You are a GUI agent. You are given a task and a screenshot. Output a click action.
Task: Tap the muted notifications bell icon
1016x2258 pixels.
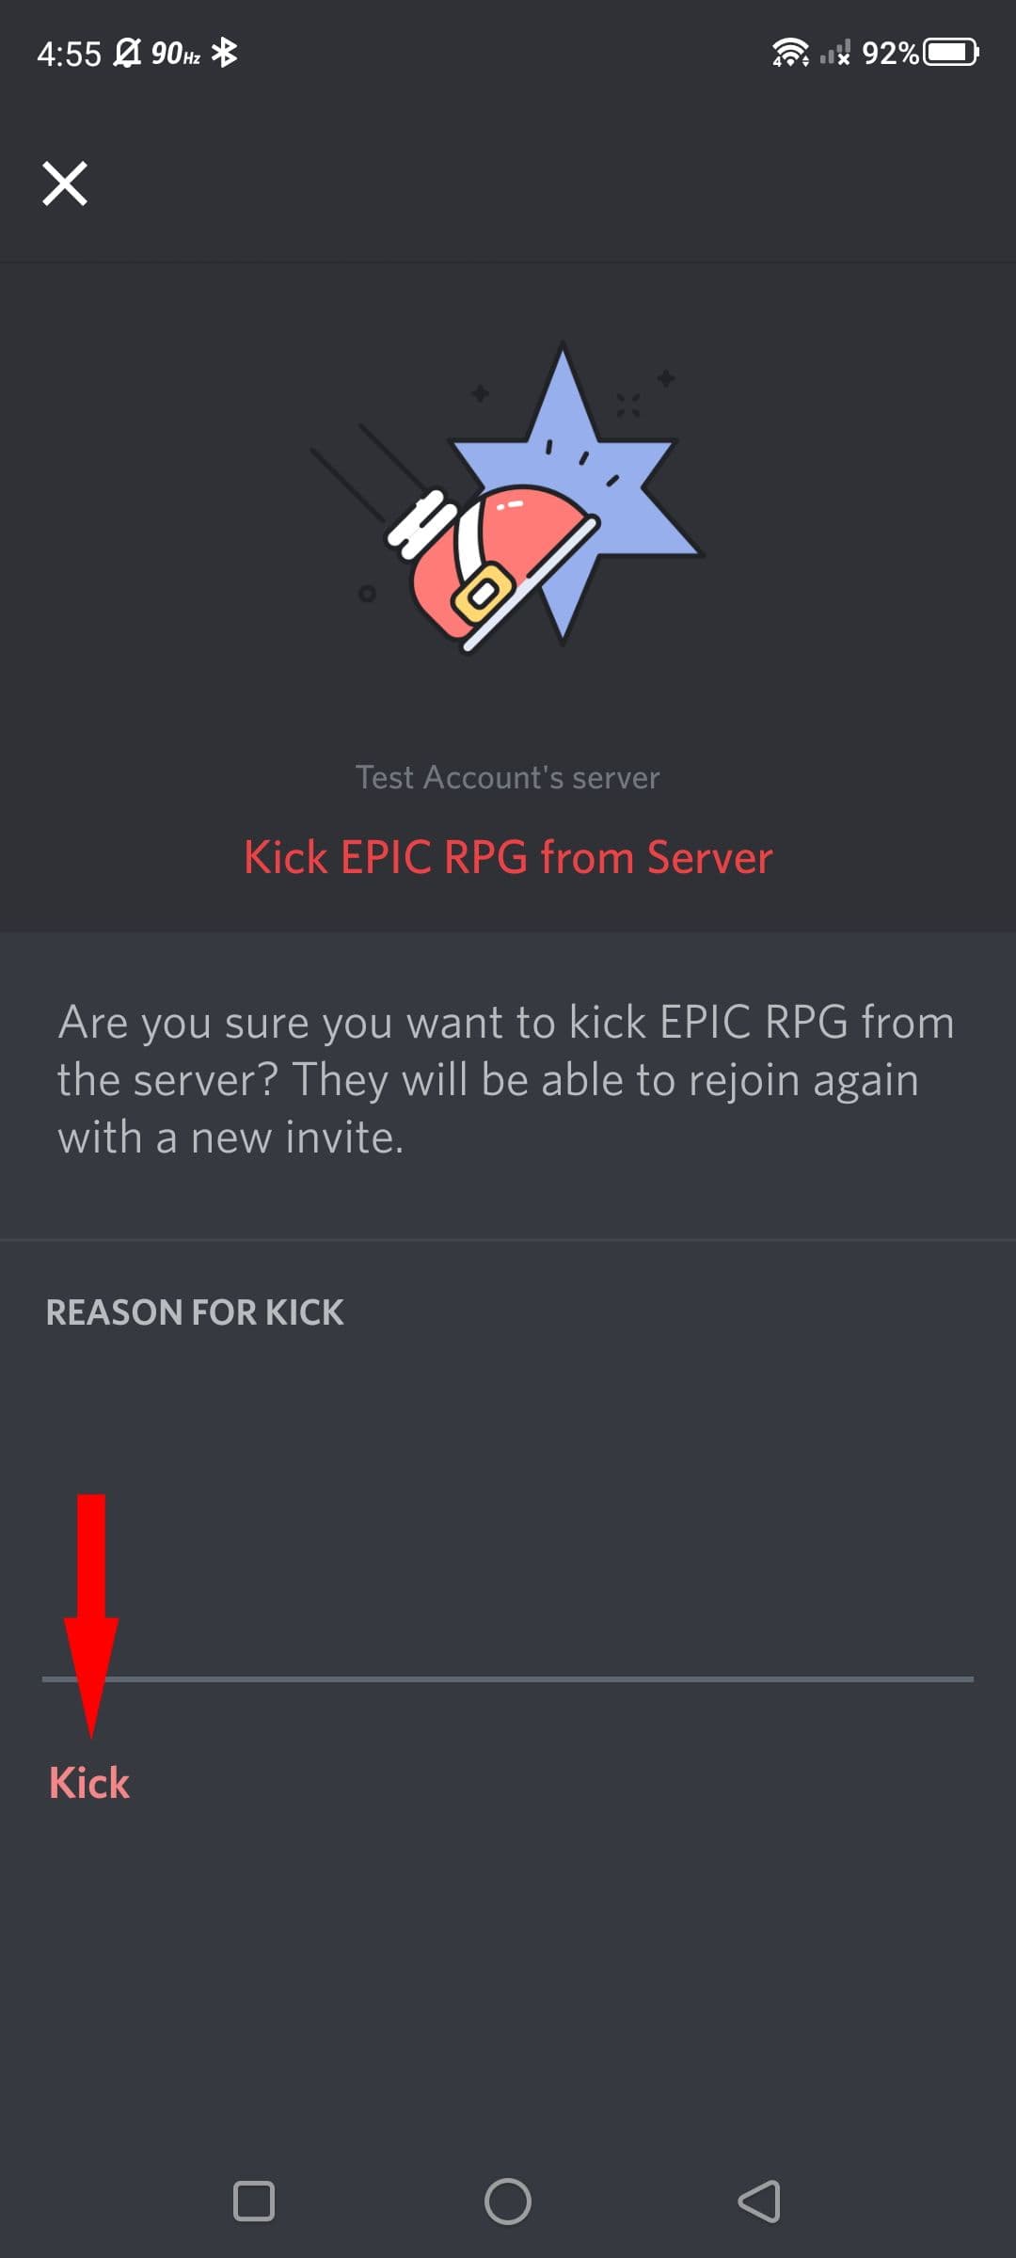(127, 53)
